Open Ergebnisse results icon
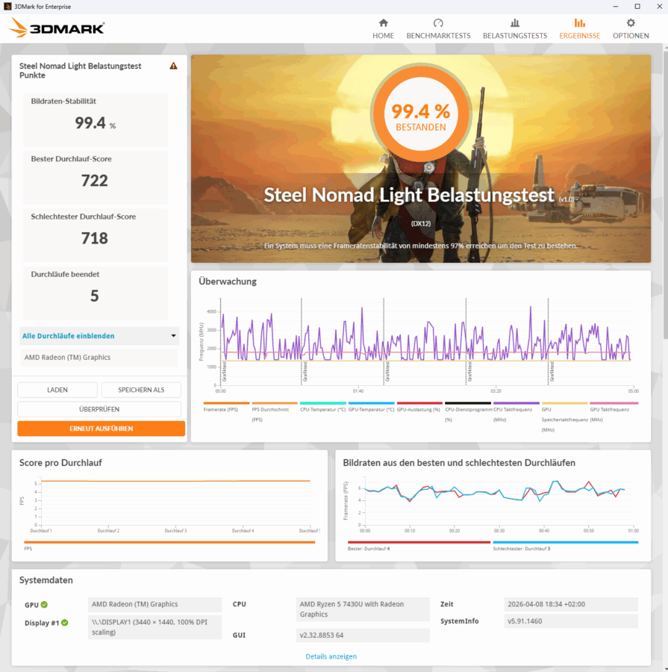Screen dimensions: 668x672 tap(579, 22)
